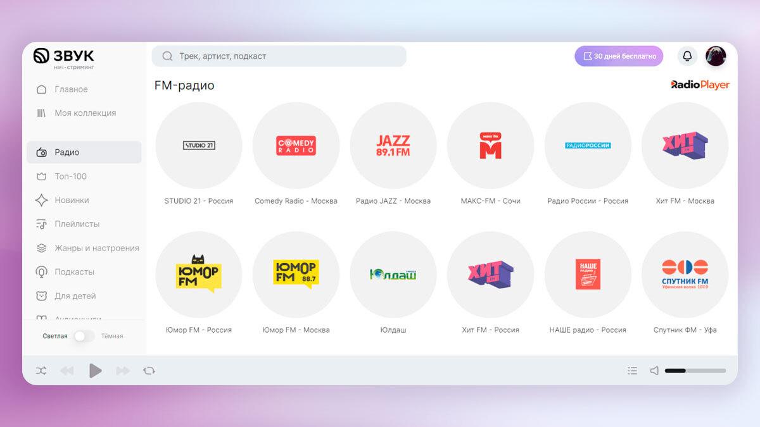Open the Главное section in sidebar
Viewport: 760px width, 427px height.
[x=71, y=89]
